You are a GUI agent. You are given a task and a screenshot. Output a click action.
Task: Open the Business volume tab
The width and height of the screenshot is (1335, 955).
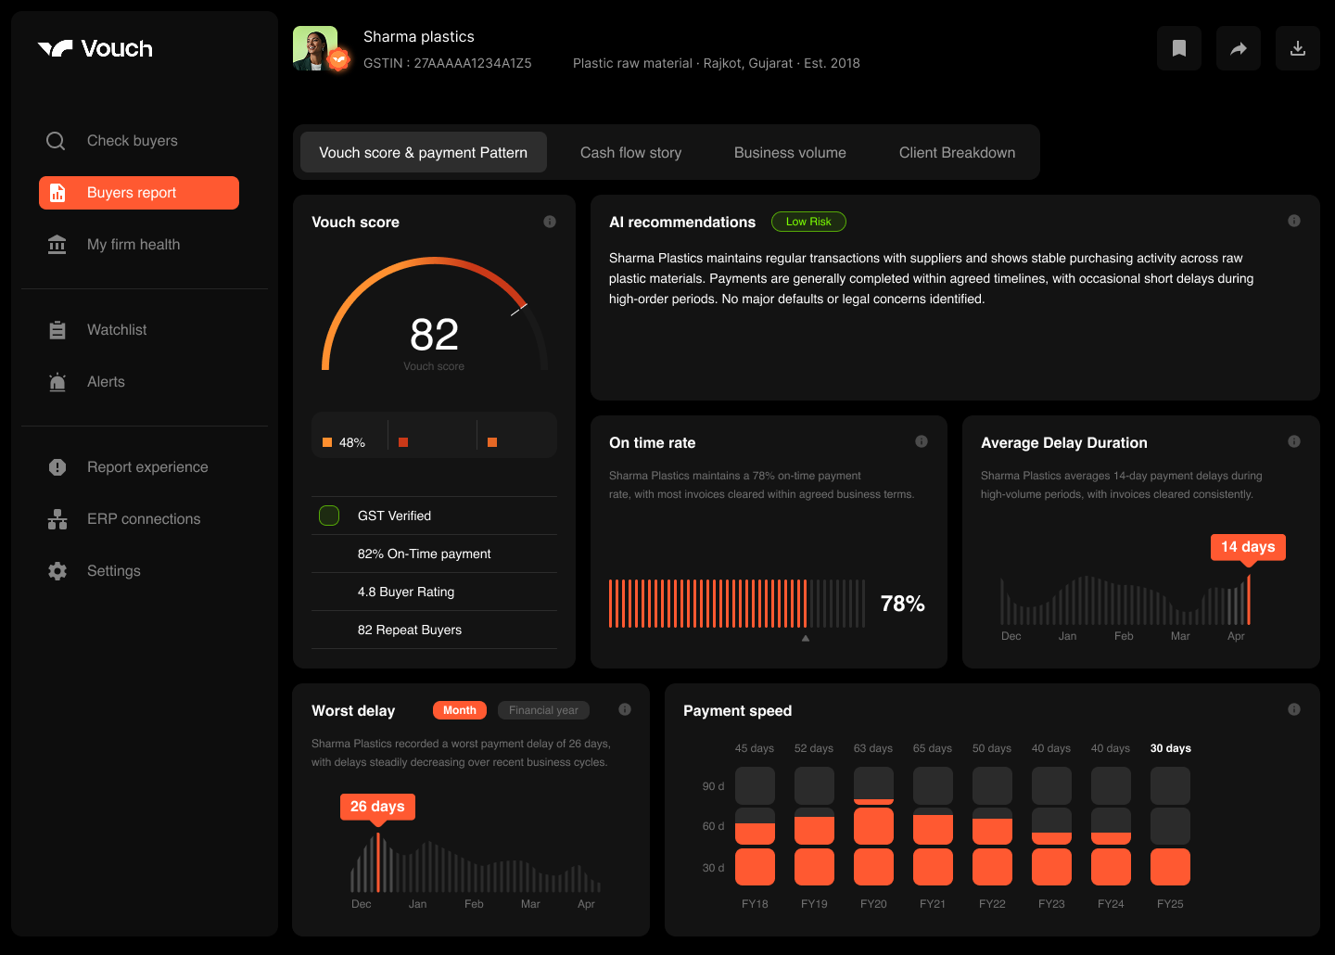[790, 153]
